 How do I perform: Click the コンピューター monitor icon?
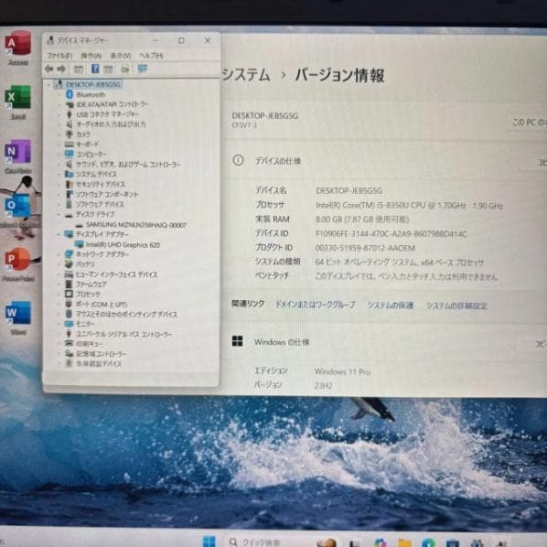coord(70,155)
